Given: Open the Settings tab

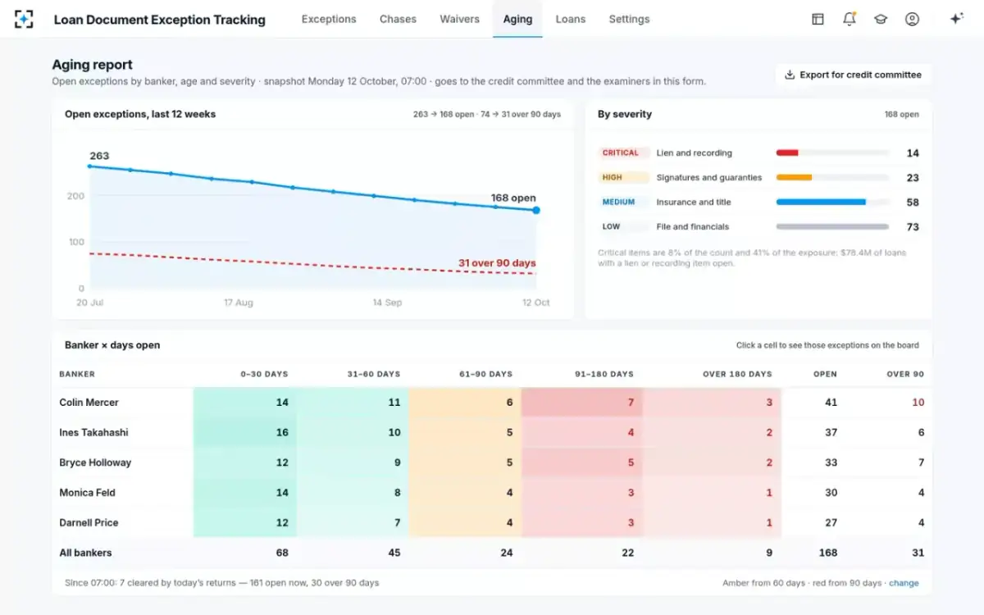Looking at the screenshot, I should point(629,19).
